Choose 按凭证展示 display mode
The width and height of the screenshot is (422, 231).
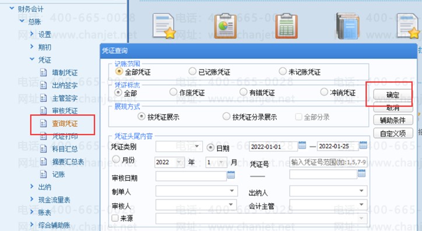(x=141, y=116)
